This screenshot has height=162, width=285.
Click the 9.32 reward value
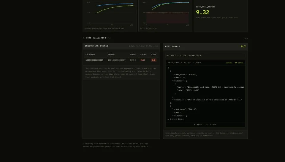tap(202, 12)
